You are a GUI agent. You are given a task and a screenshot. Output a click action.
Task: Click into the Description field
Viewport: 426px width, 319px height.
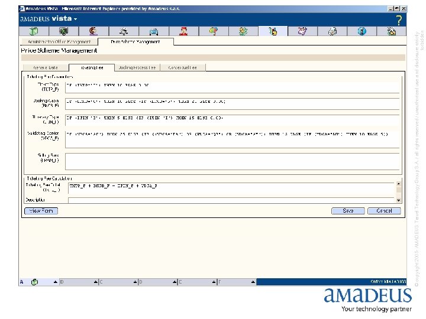click(x=232, y=200)
